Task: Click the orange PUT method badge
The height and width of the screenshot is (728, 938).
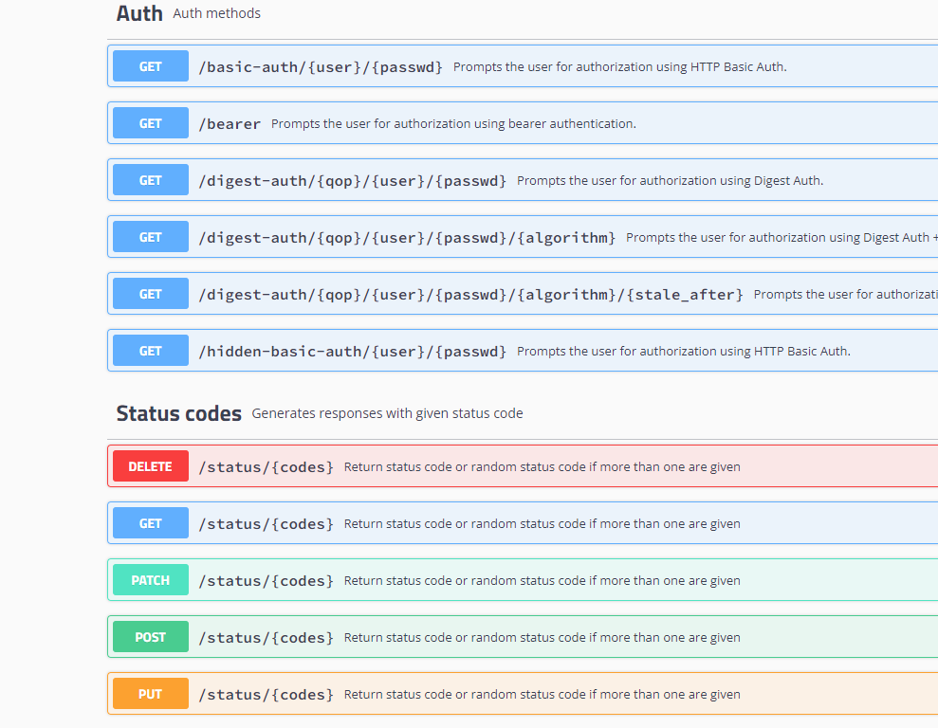Action: [x=151, y=695]
